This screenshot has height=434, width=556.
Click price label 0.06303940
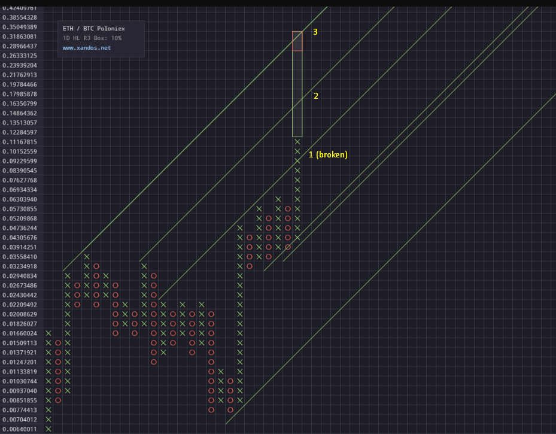[20, 199]
